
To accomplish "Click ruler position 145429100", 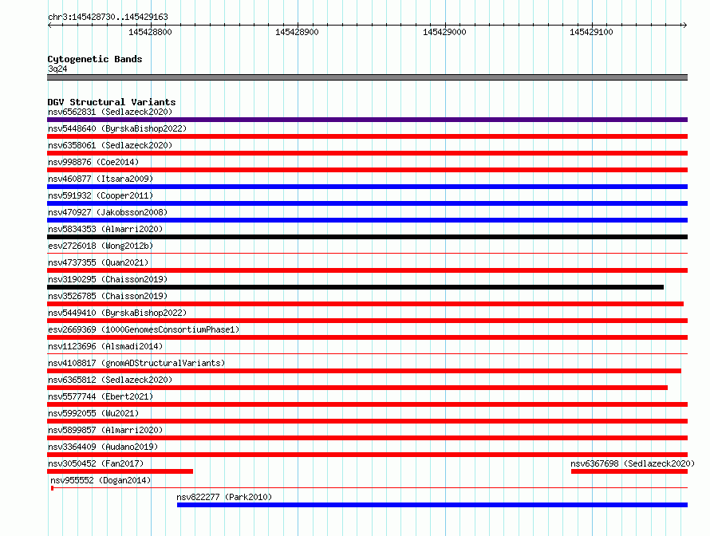I will pos(591,32).
